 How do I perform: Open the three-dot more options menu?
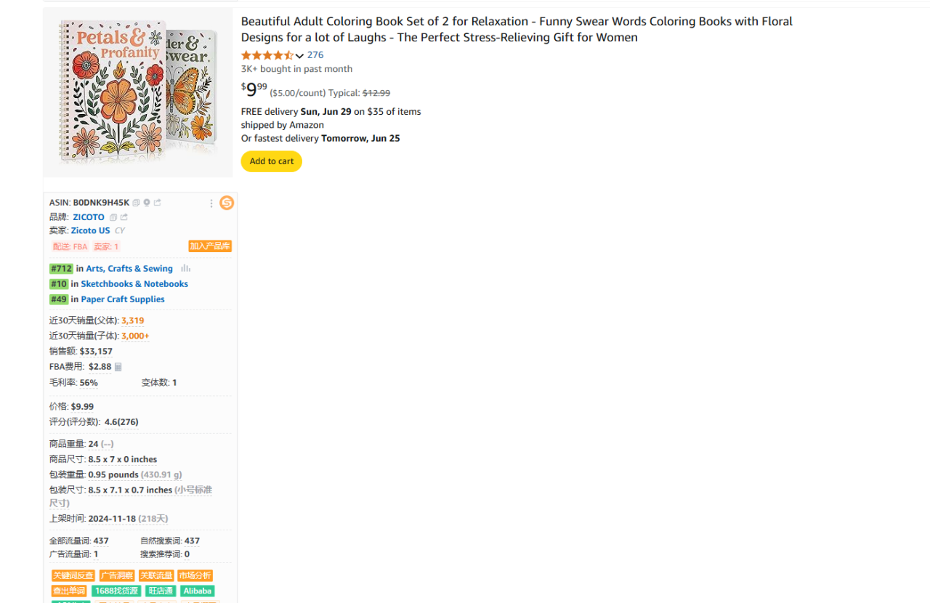[x=211, y=203]
